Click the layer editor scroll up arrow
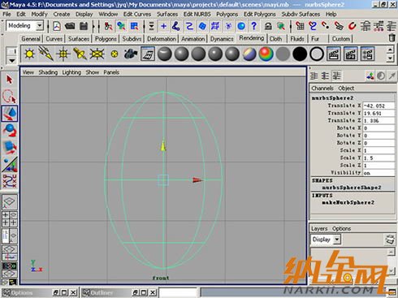The image size is (398, 298). 391,252
